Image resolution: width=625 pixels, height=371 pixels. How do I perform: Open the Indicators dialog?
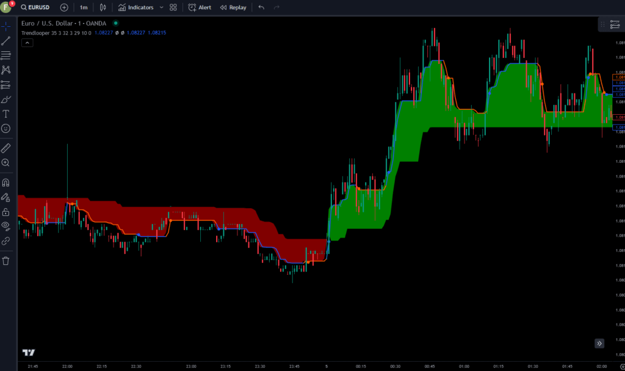pyautogui.click(x=136, y=7)
